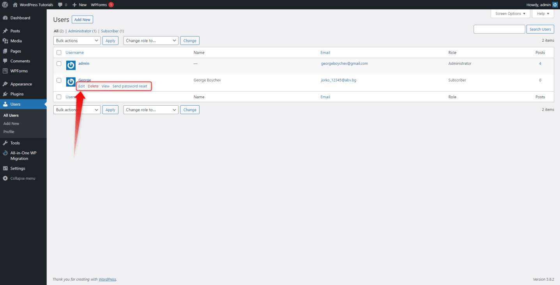The width and height of the screenshot is (560, 285).
Task: Click admin's posts count 4
Action: point(540,64)
